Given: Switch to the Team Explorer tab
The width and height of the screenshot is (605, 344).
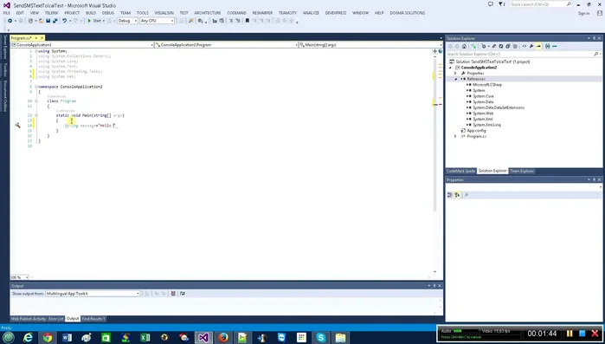Looking at the screenshot, I should click(x=522, y=171).
